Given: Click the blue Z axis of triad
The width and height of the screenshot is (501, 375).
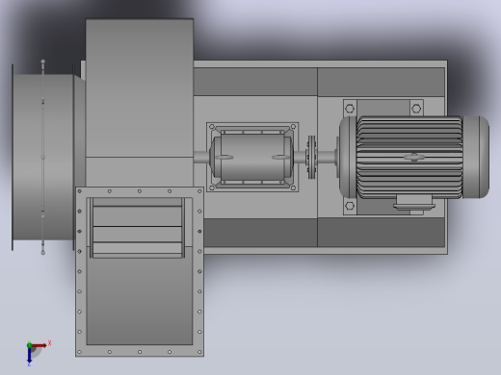Looking at the screenshot, I should coord(29,355).
